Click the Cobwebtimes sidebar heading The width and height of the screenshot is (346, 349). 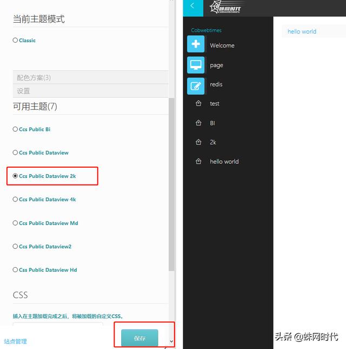point(206,30)
